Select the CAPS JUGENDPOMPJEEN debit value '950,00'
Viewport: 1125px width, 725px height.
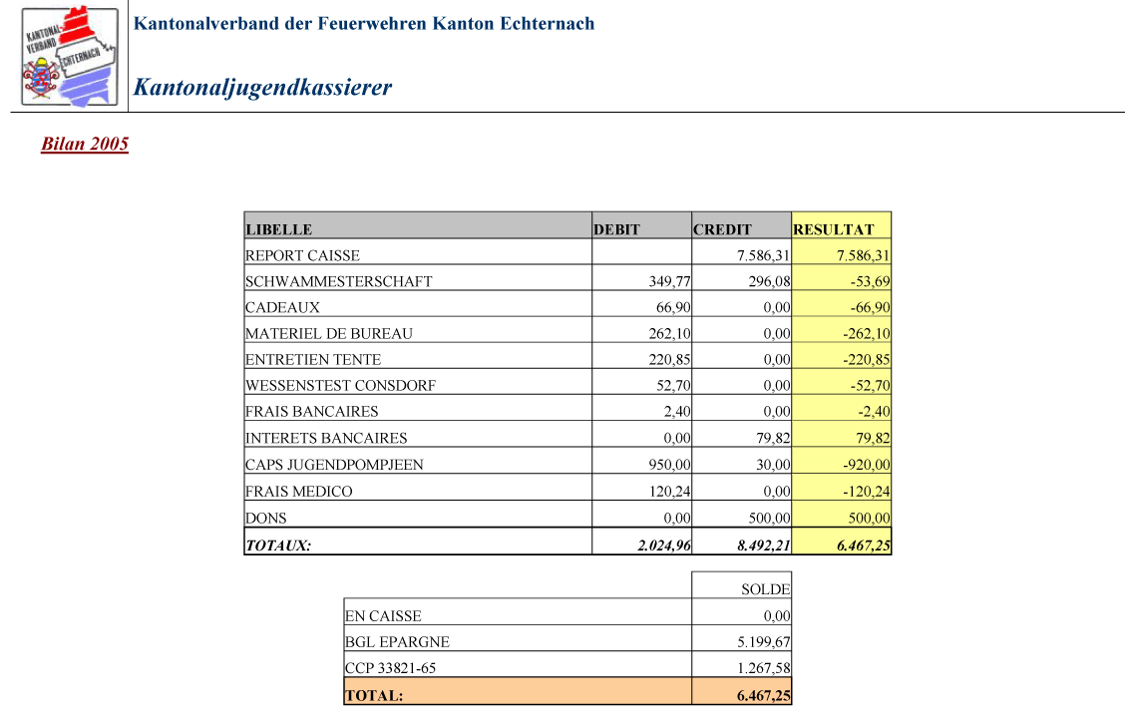pyautogui.click(x=670, y=464)
